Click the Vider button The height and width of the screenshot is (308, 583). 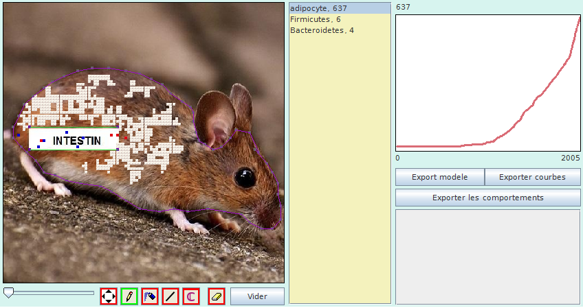point(257,296)
